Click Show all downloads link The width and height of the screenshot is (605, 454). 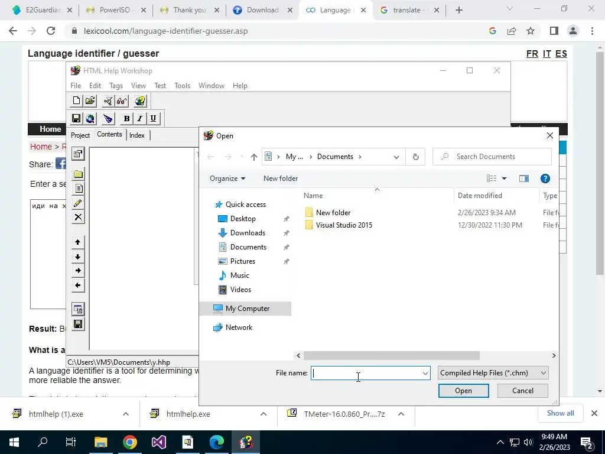(560, 413)
